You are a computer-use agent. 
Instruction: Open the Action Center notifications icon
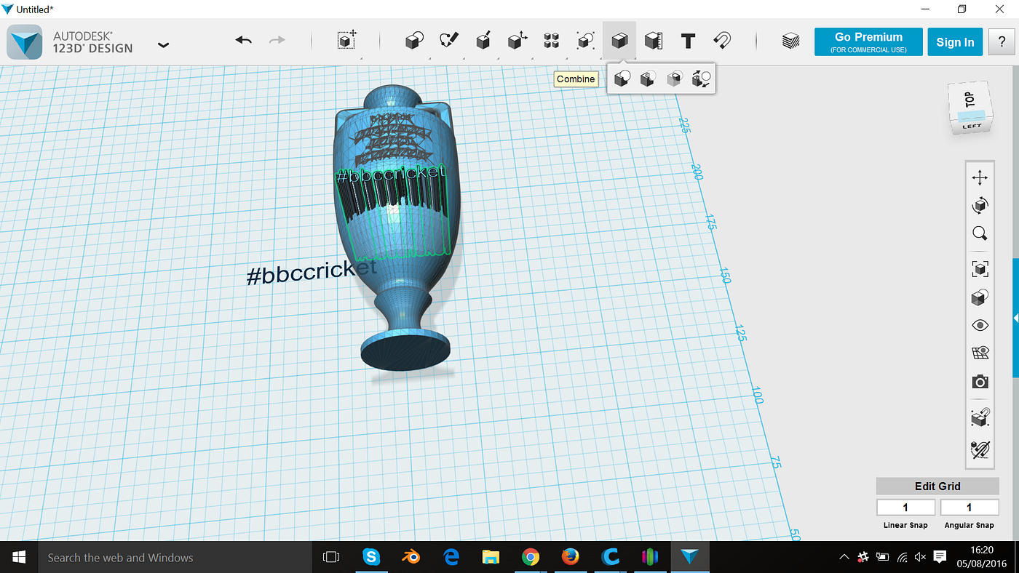click(940, 558)
